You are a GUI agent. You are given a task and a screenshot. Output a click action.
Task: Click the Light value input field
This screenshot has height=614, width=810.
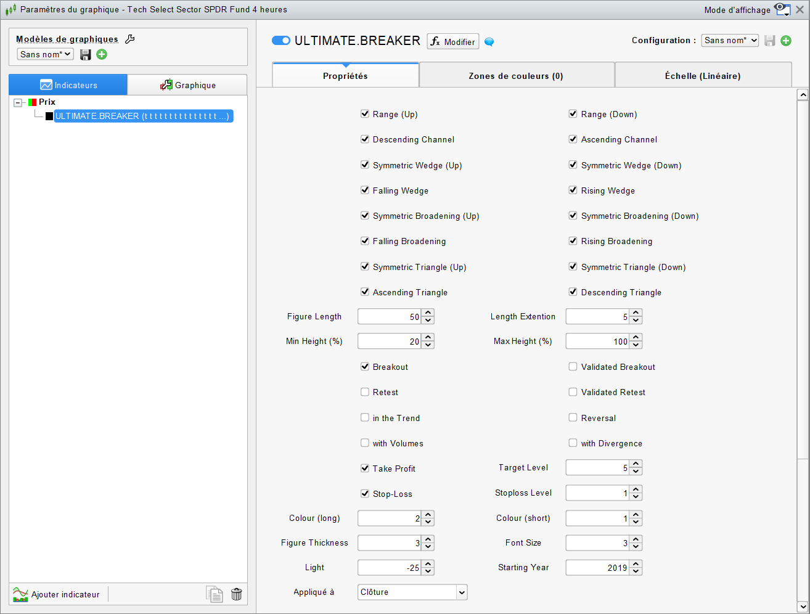[390, 568]
